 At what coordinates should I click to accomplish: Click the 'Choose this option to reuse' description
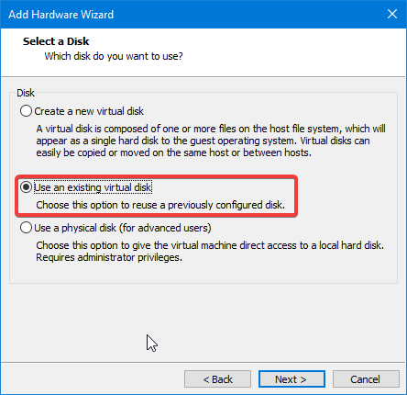[160, 205]
